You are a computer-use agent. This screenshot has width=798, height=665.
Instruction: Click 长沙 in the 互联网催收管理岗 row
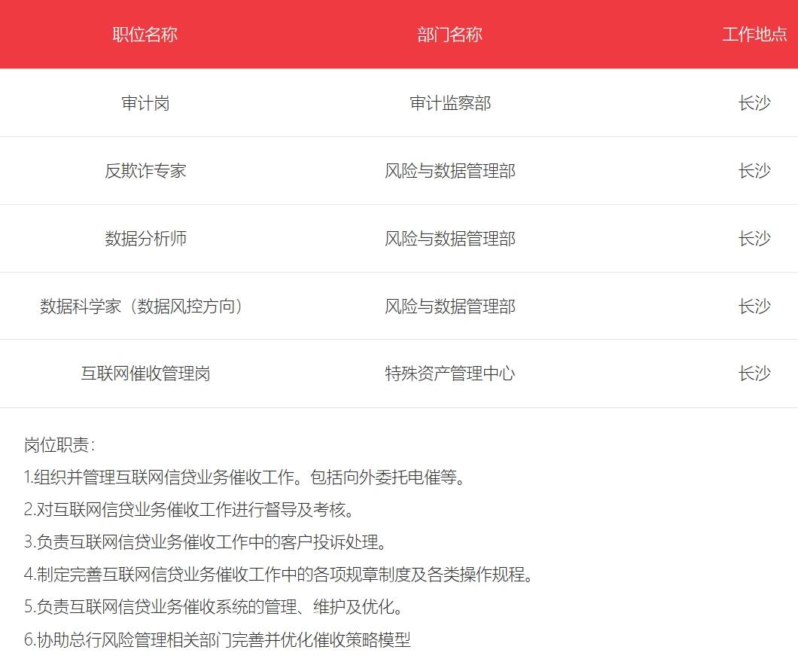tap(753, 373)
